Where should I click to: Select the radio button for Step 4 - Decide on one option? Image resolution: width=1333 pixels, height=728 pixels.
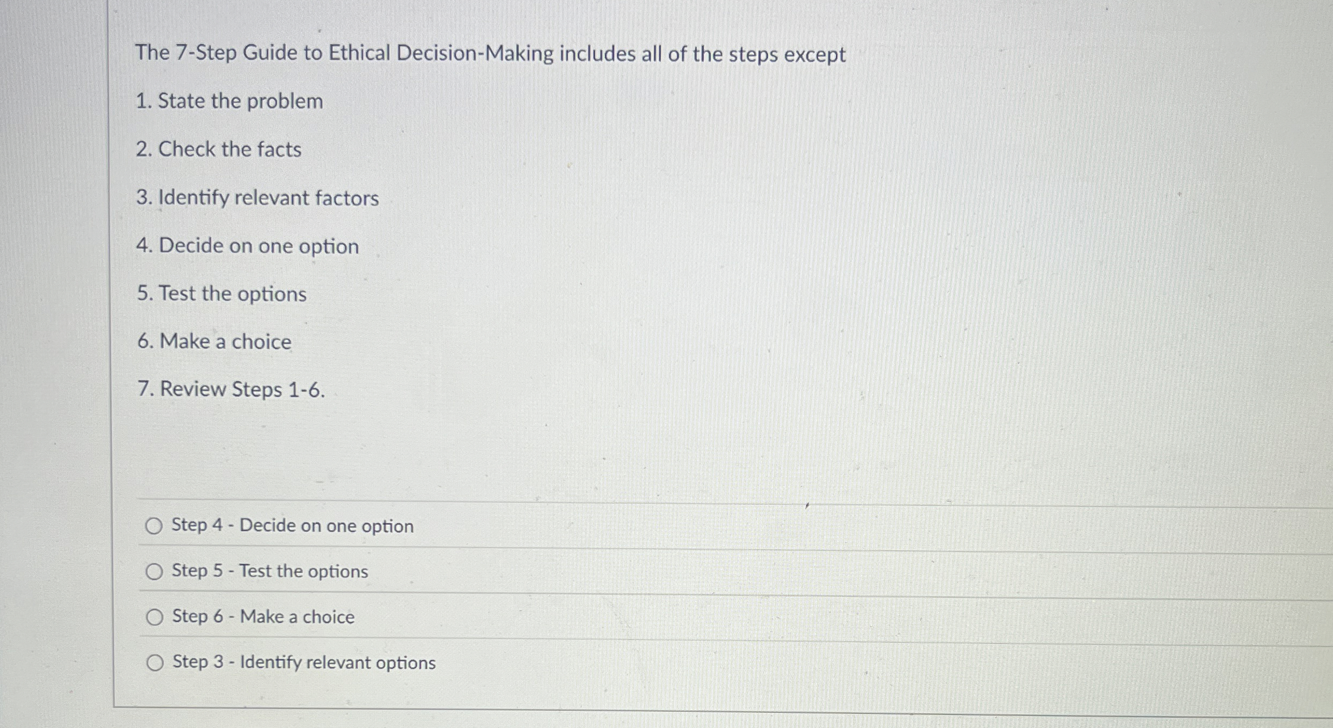[x=154, y=526]
